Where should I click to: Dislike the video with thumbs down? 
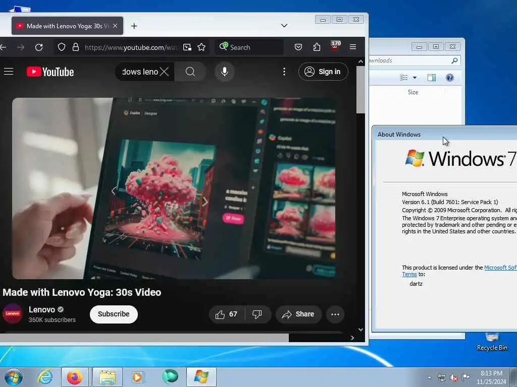click(x=257, y=314)
